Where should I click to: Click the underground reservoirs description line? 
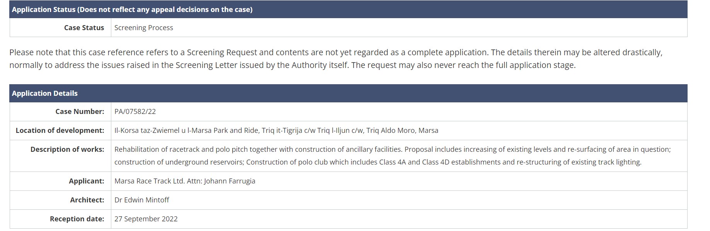378,162
